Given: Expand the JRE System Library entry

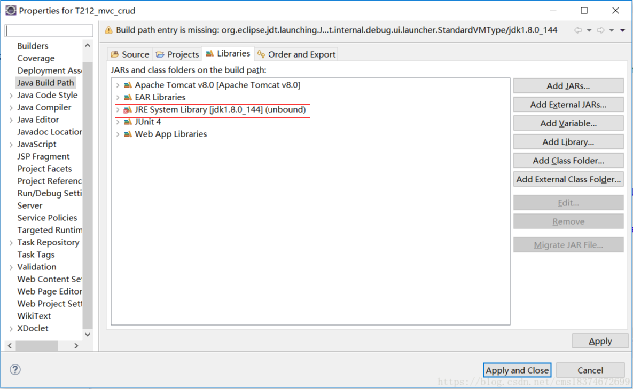Looking at the screenshot, I should coord(118,109).
